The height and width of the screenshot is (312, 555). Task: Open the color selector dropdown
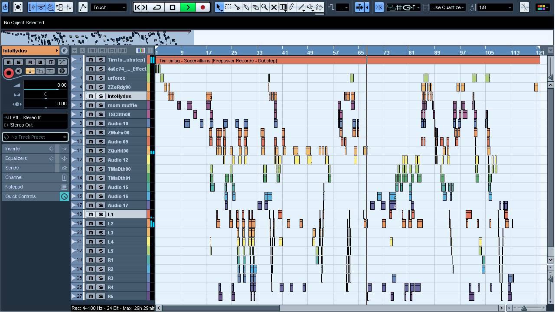point(542,7)
